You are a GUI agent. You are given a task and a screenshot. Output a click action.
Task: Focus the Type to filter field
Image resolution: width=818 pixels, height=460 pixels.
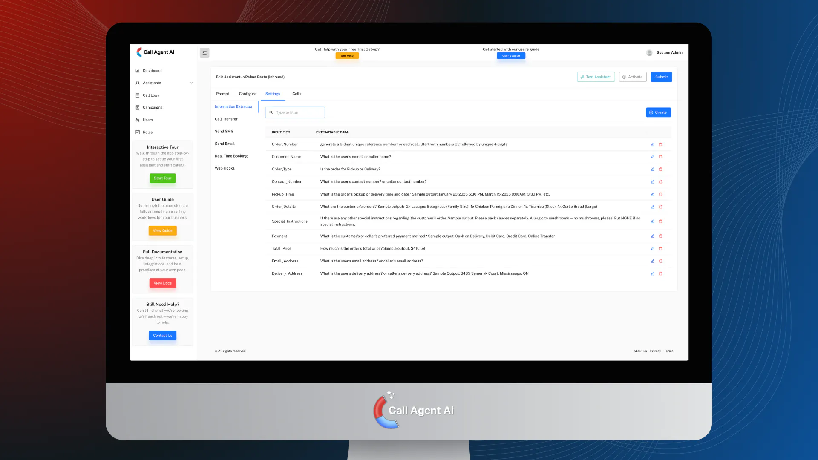pos(295,112)
